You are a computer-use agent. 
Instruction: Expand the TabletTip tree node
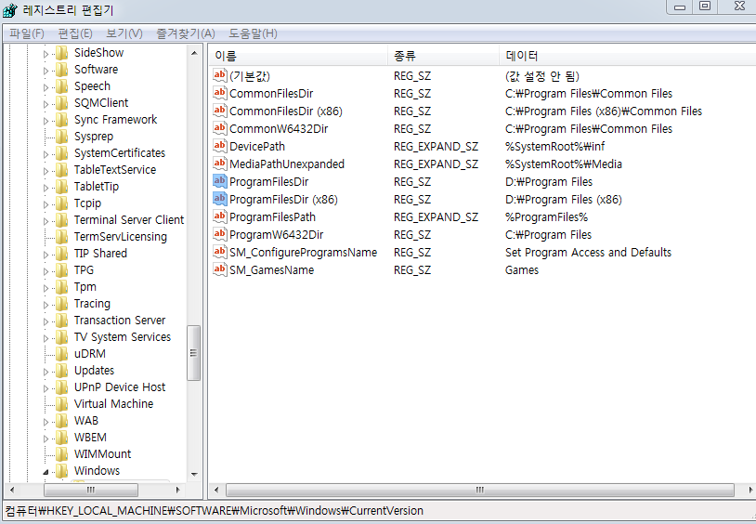[46, 188]
